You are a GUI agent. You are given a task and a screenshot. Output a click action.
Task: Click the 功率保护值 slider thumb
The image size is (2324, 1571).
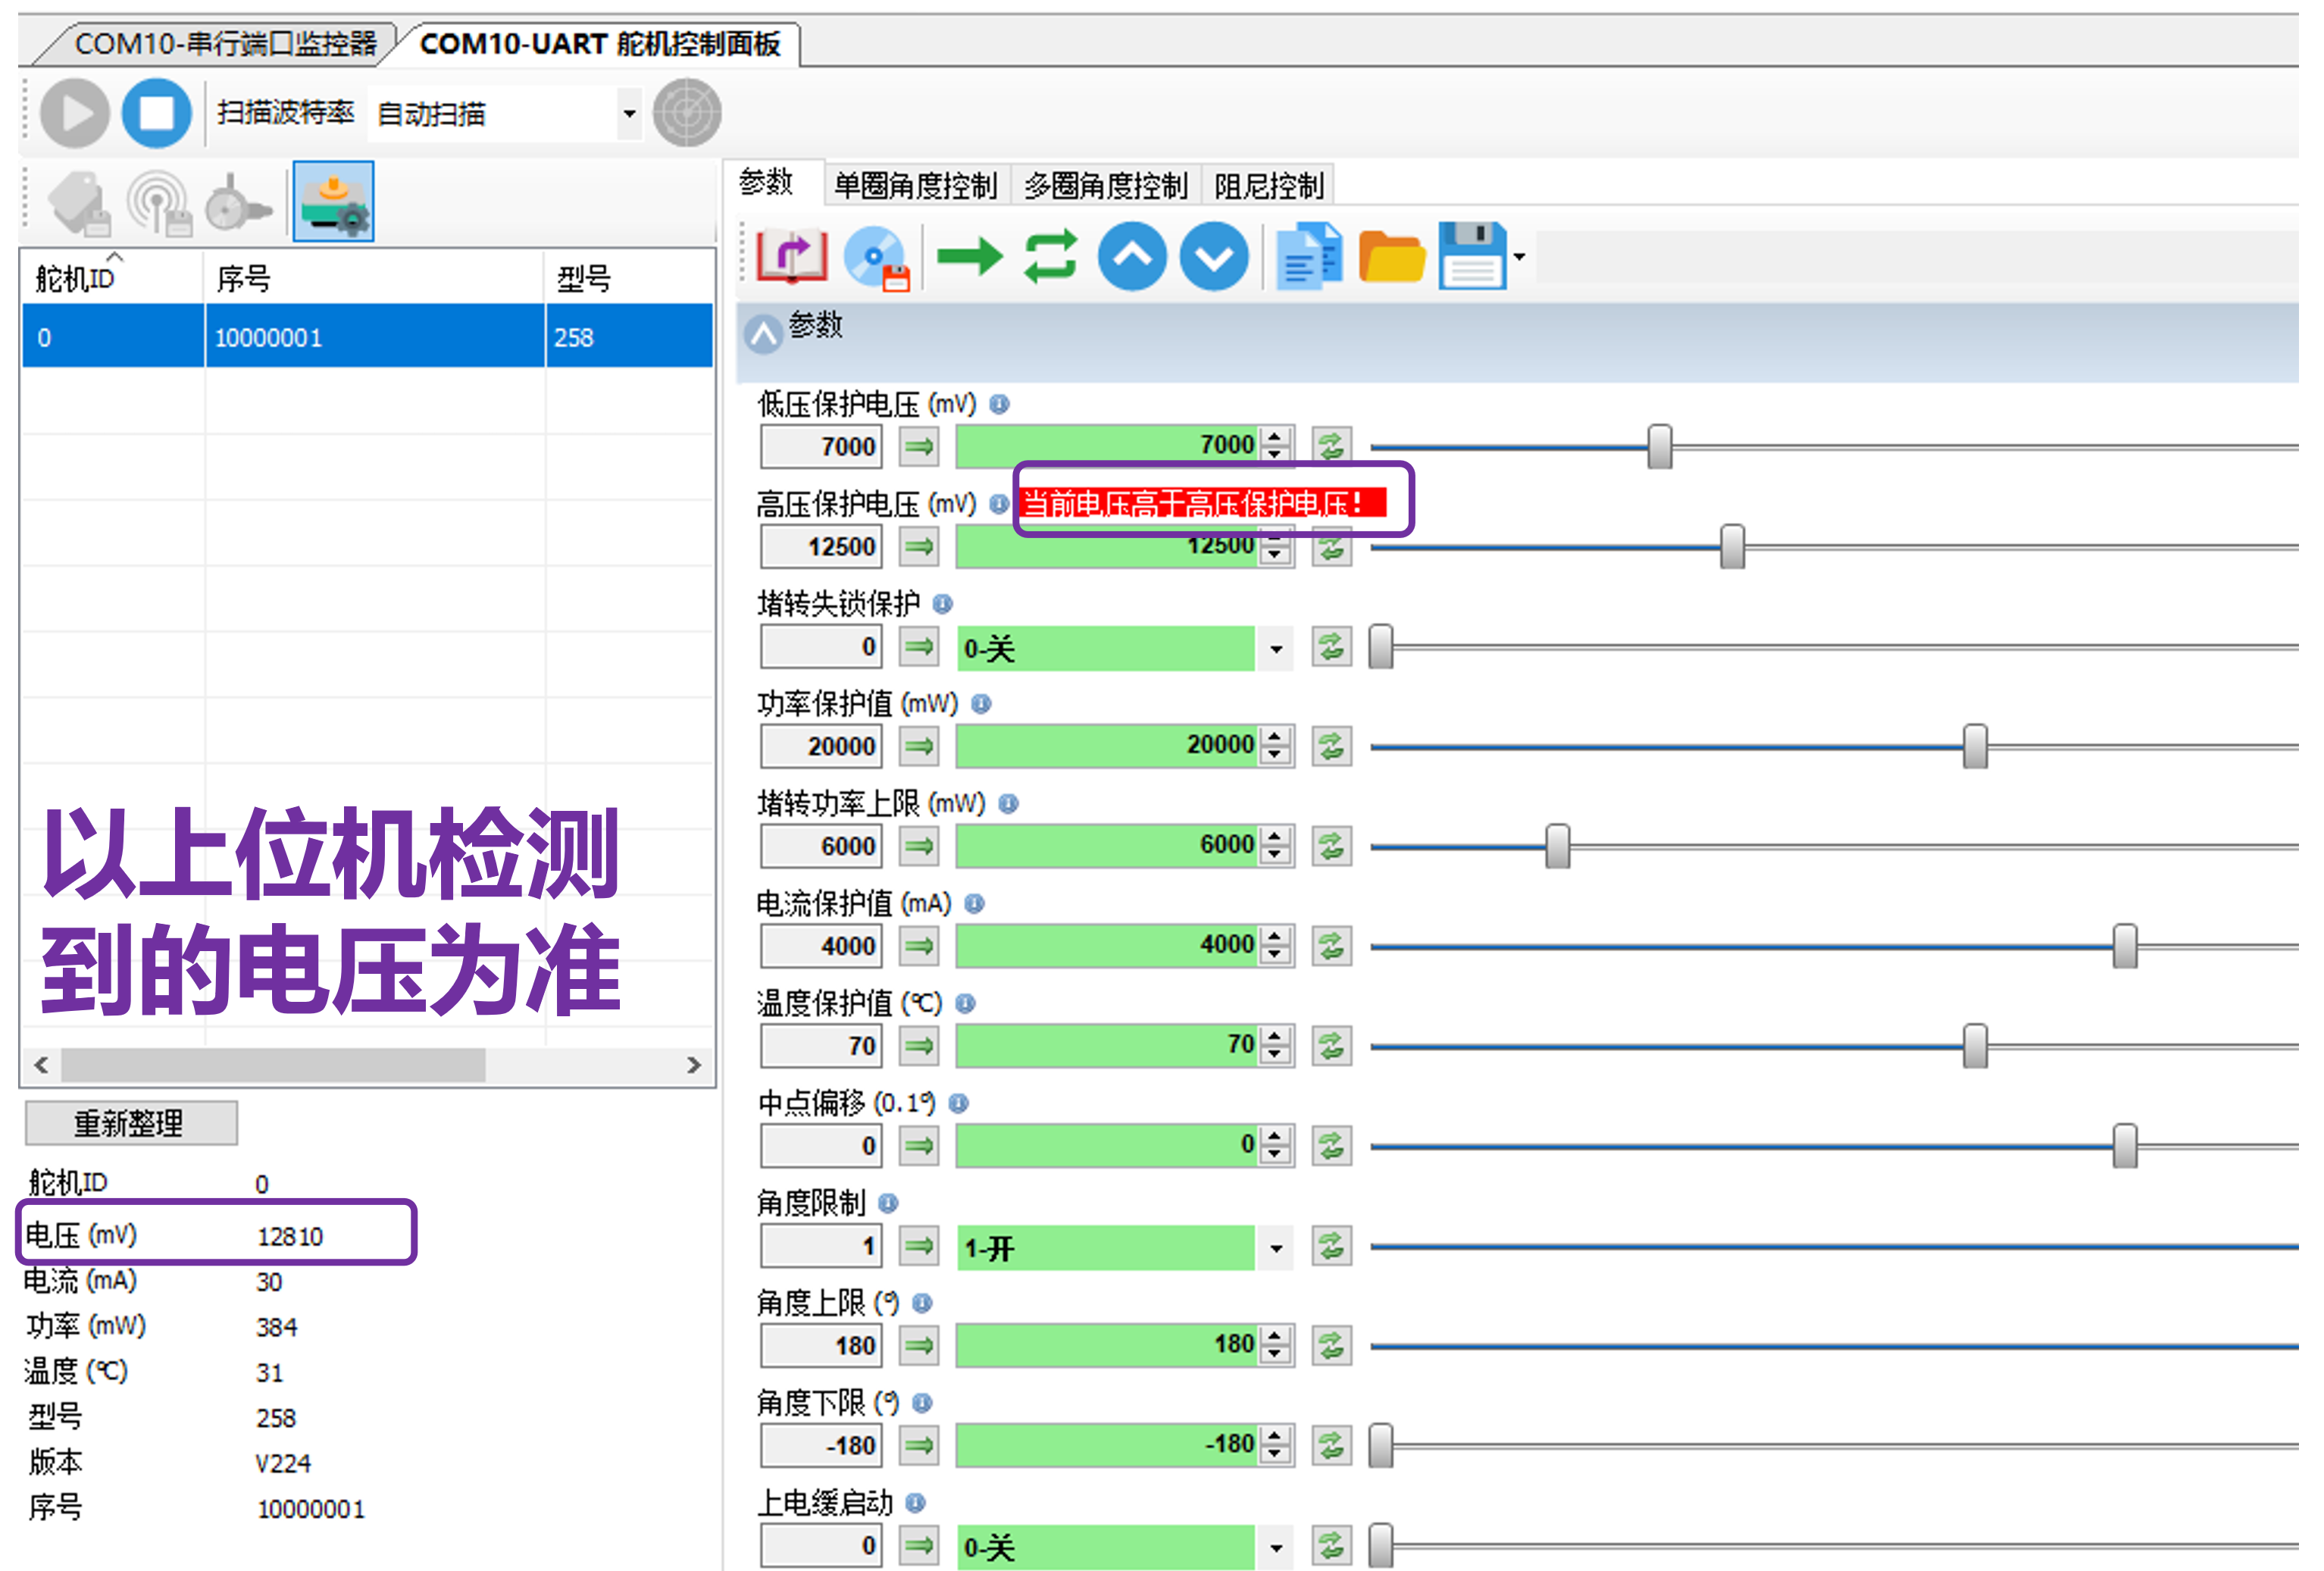(x=1975, y=746)
